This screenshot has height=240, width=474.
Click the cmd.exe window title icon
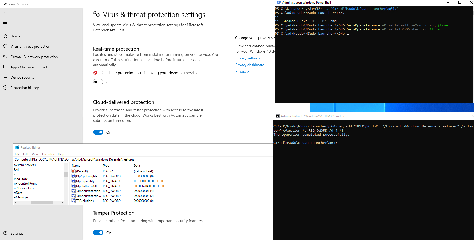point(278,116)
